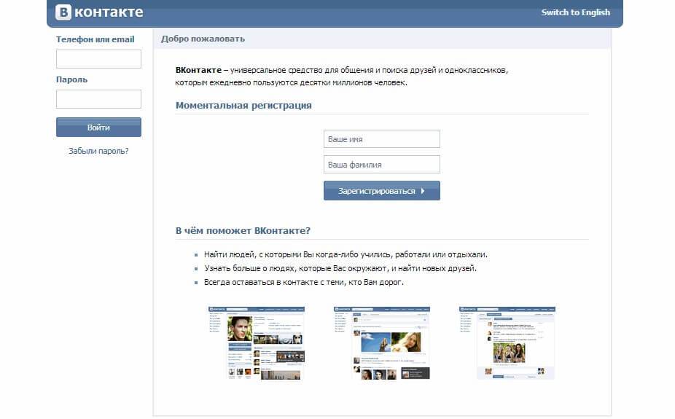Click into the Пароль input field
This screenshot has width=675, height=419.
tap(98, 99)
